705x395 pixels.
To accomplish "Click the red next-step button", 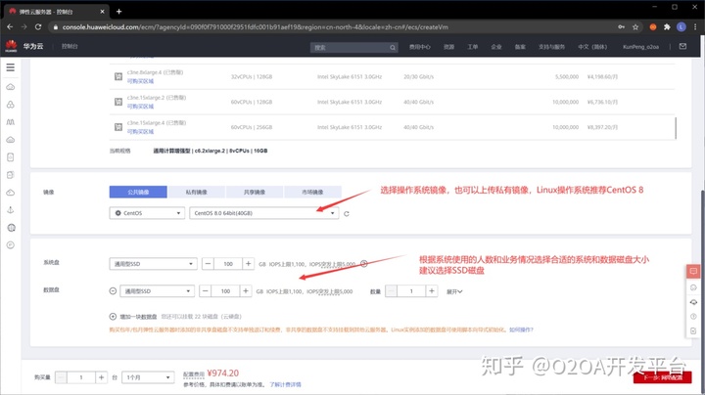I will pyautogui.click(x=662, y=377).
